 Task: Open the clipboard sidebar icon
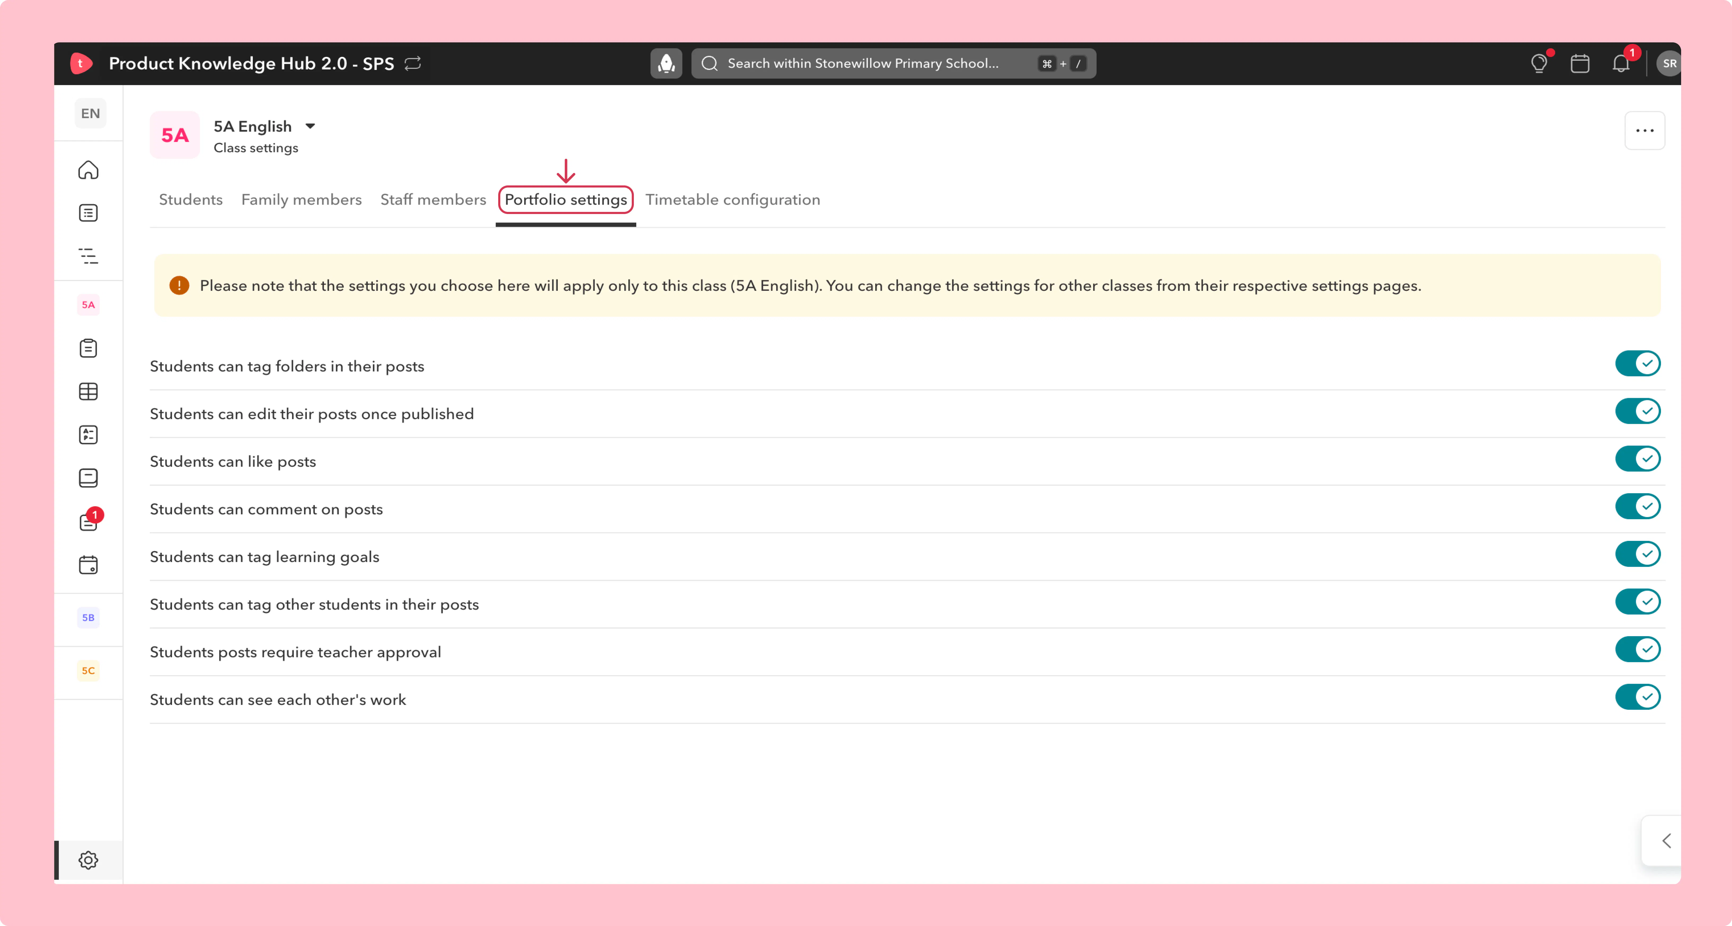[x=88, y=348]
